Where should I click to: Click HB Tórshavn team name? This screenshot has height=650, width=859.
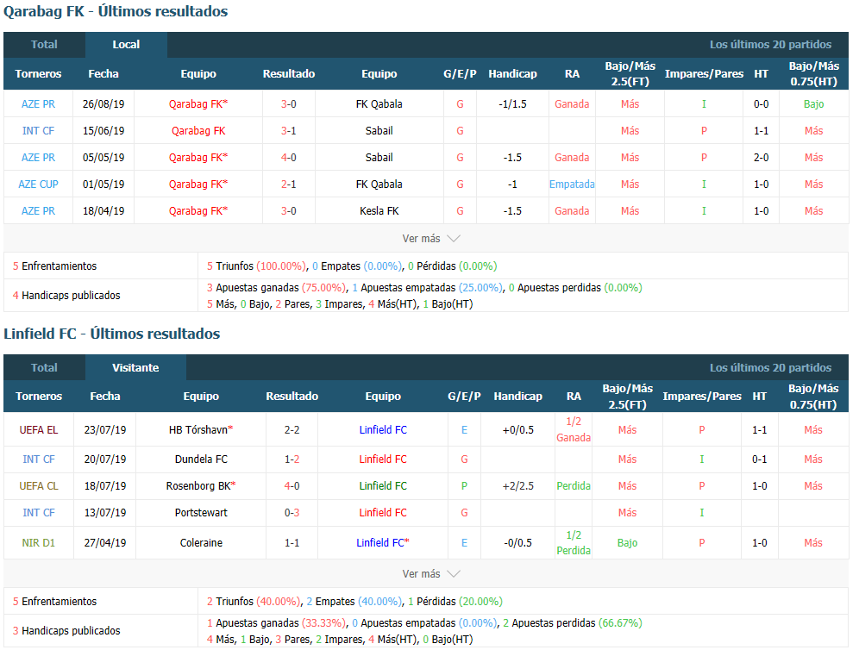click(x=201, y=430)
